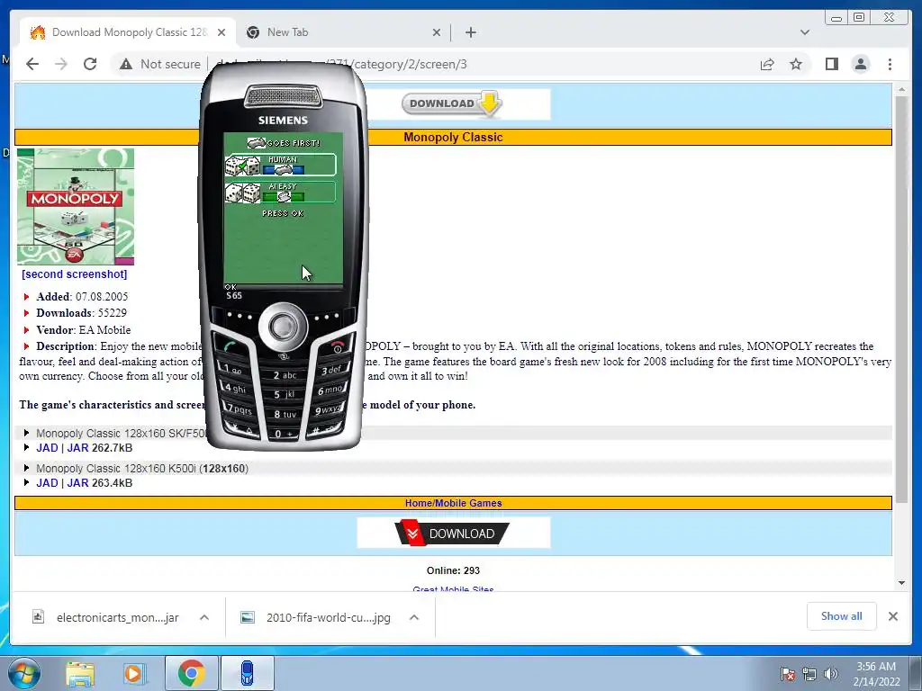Open Chrome's three-dot menu
This screenshot has height=691, width=922.
tap(890, 64)
